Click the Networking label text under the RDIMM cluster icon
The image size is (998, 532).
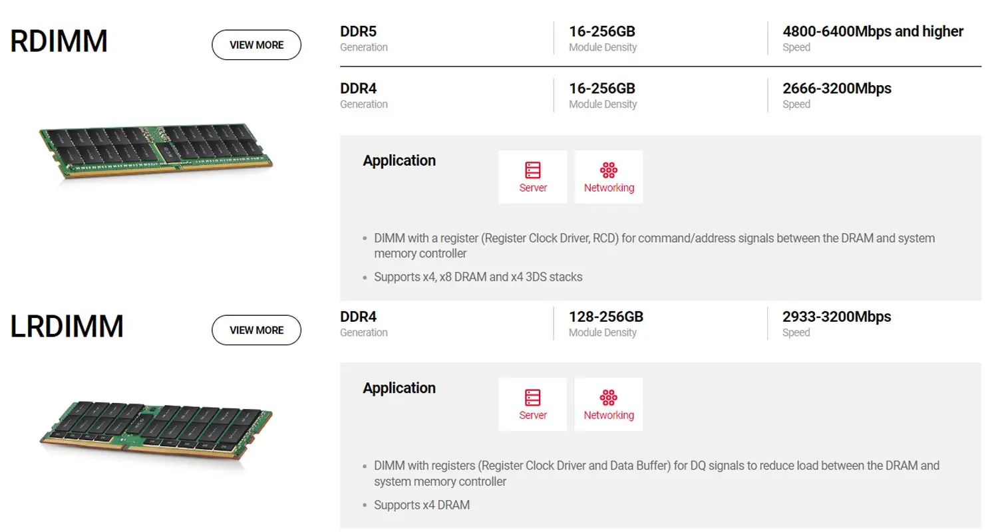609,187
